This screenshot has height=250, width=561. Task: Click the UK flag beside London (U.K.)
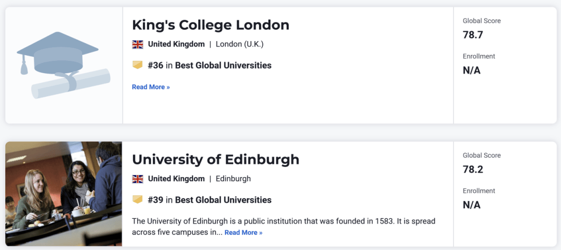(x=137, y=44)
